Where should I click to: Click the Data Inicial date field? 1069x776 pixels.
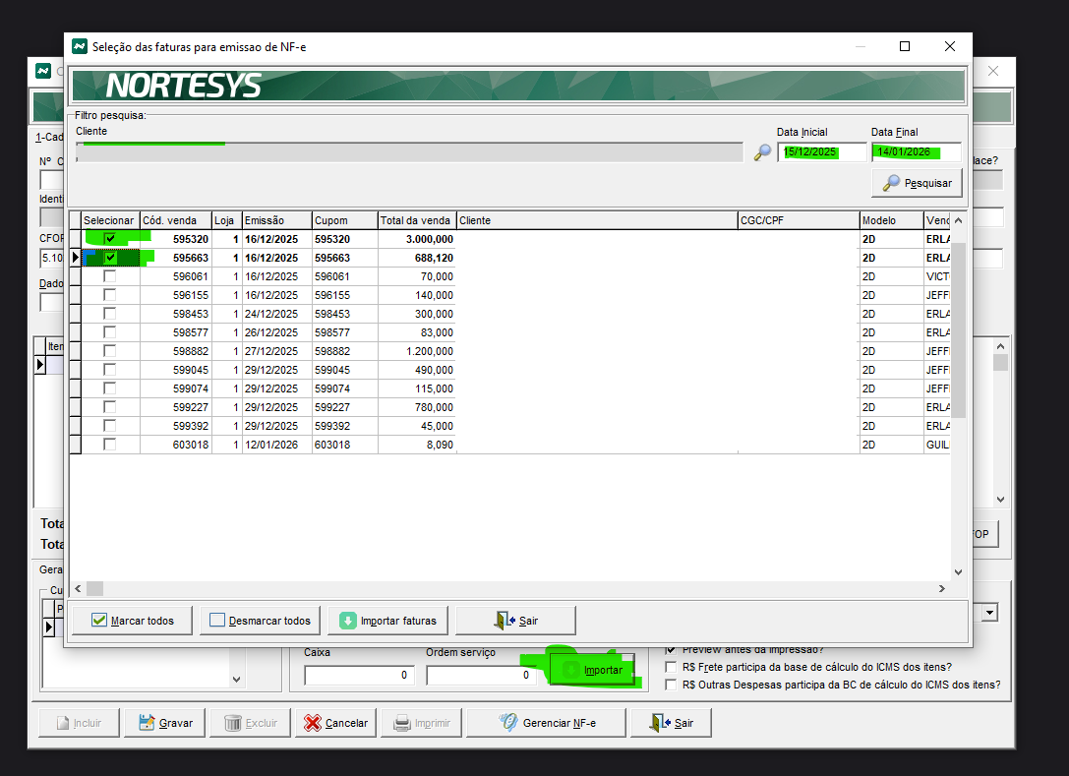pos(821,152)
